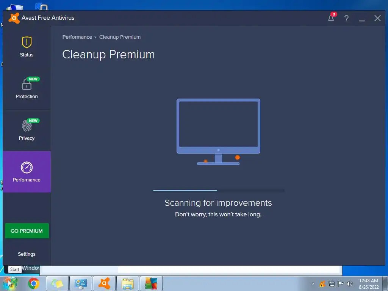The width and height of the screenshot is (388, 291).
Task: Click the GO PREMIUM button
Action: pyautogui.click(x=27, y=231)
